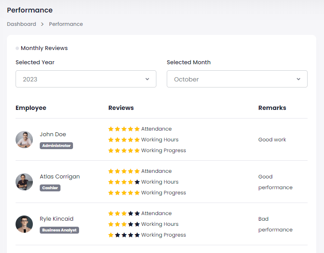Click fifth dark star of Atlas Working Hours
The height and width of the screenshot is (253, 324).
[x=137, y=182]
